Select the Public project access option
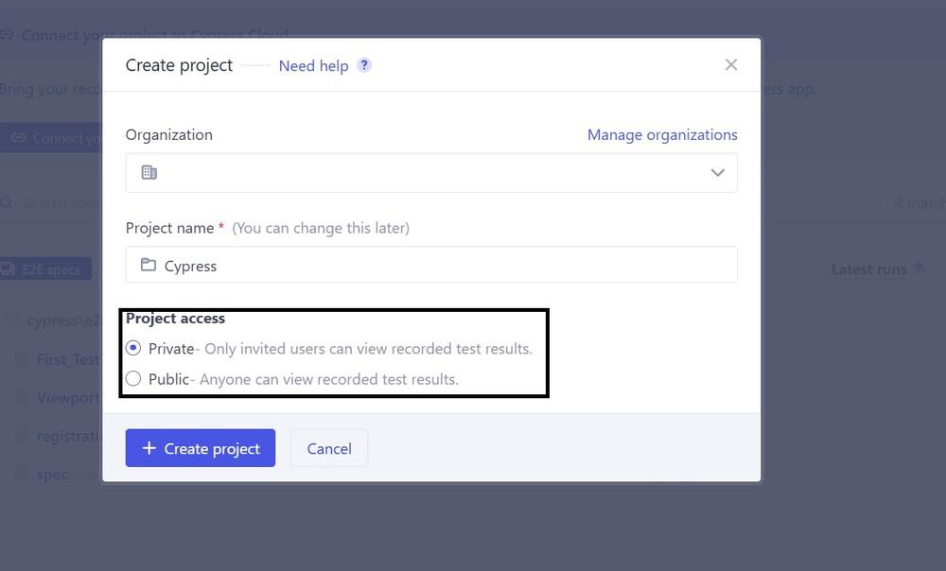Viewport: 946px width, 571px height. point(133,379)
